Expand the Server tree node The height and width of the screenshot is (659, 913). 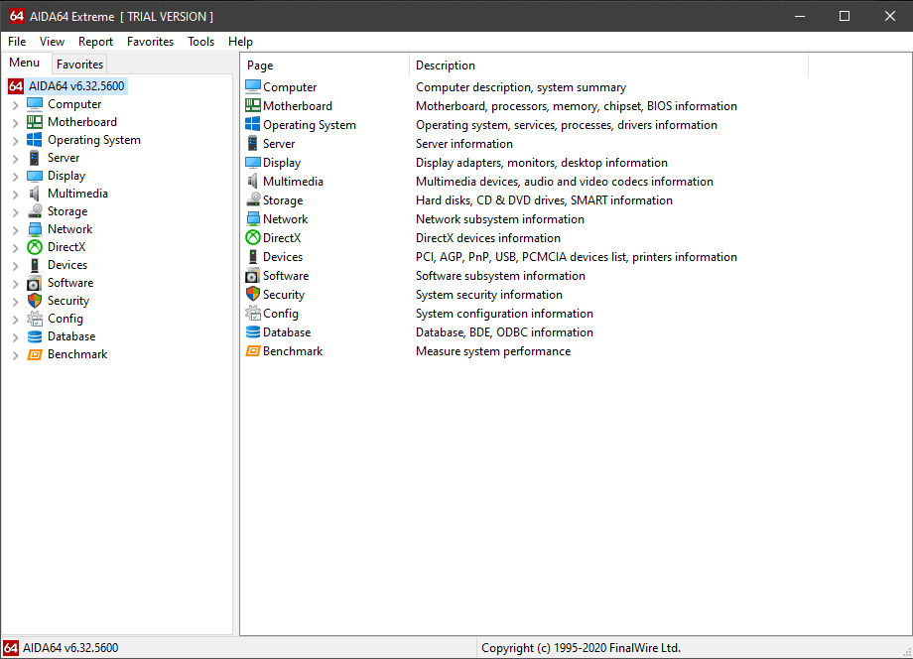16,159
